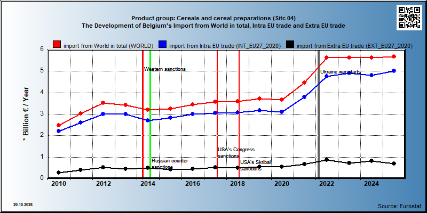Click the x-axis label '2010'
Screen dimensions: 427x213
pyautogui.click(x=58, y=184)
